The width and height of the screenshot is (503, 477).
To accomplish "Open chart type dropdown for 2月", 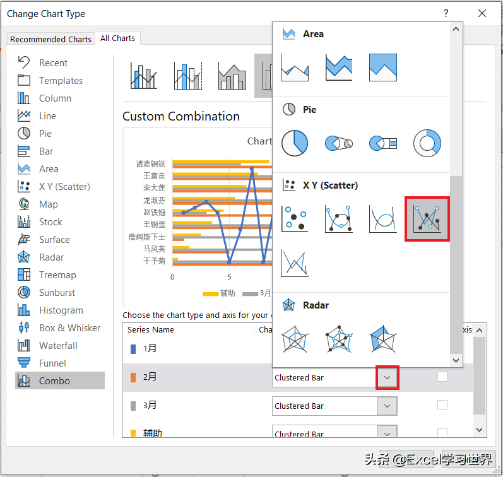I will [x=388, y=377].
